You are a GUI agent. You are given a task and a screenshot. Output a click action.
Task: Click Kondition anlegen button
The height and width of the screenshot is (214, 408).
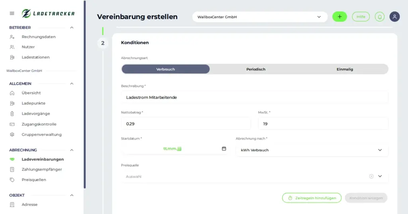pyautogui.click(x=366, y=198)
